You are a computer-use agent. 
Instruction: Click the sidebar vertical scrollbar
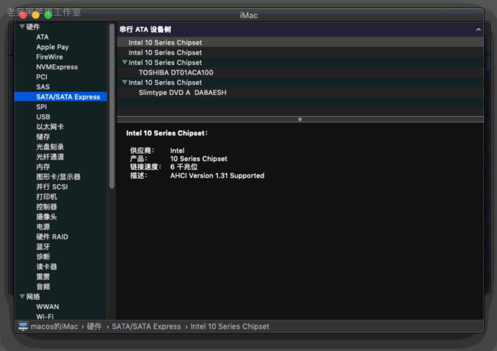pyautogui.click(x=112, y=105)
